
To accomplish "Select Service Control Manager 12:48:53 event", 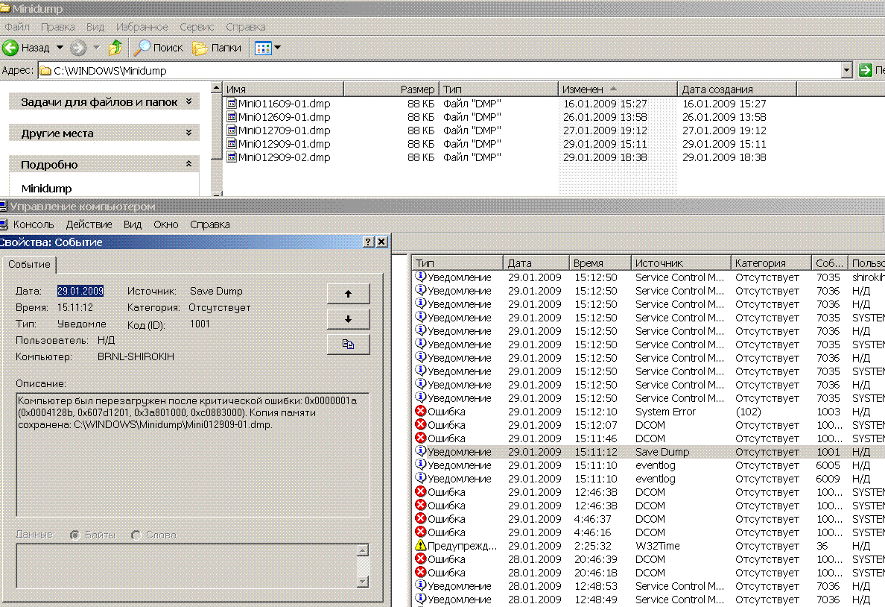I will pos(649,586).
